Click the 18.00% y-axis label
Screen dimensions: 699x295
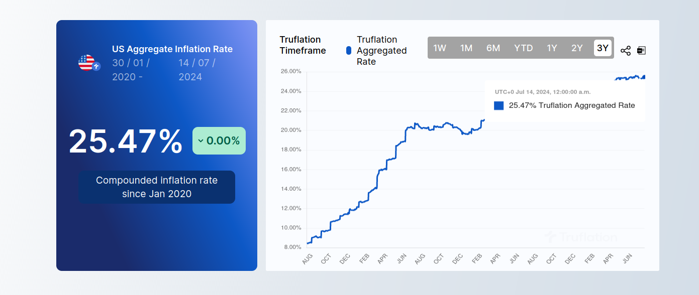point(291,150)
